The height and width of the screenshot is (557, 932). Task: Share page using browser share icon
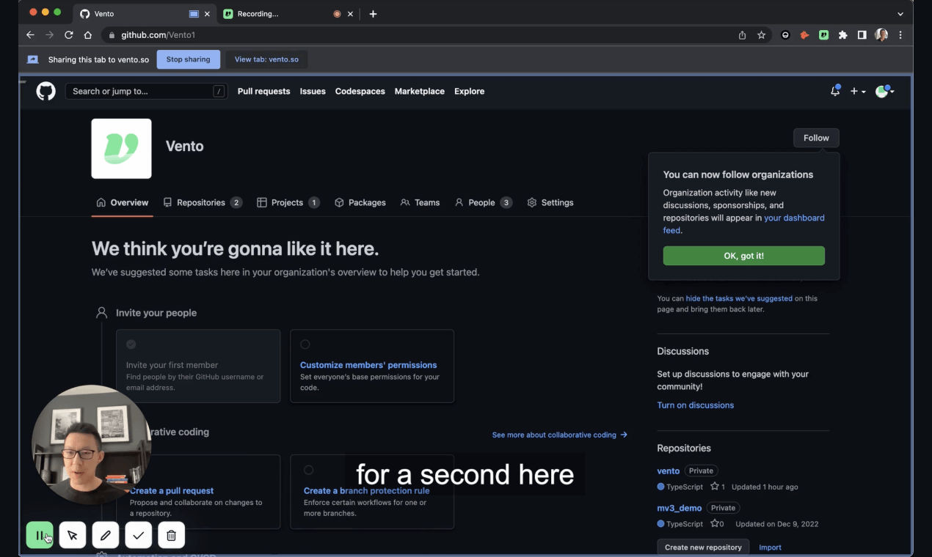point(742,34)
